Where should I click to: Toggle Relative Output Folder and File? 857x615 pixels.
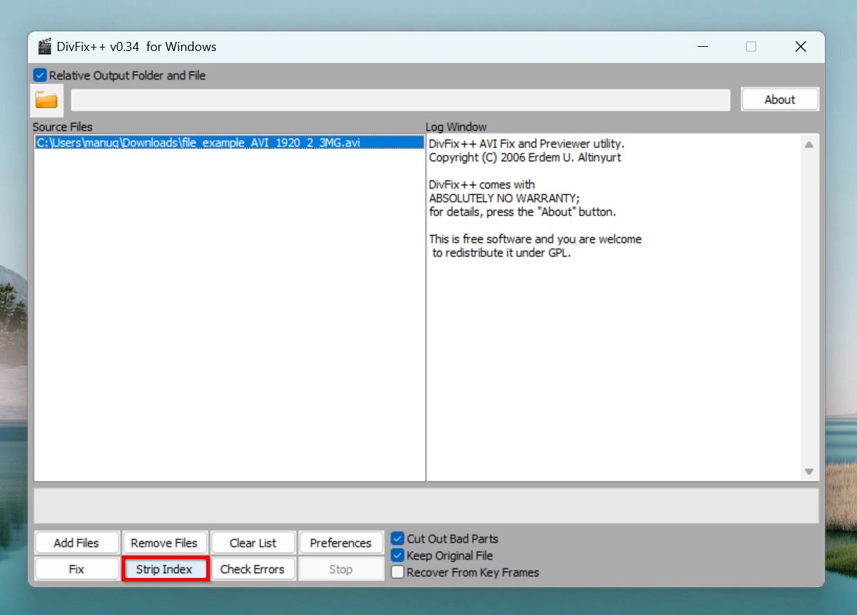38,75
